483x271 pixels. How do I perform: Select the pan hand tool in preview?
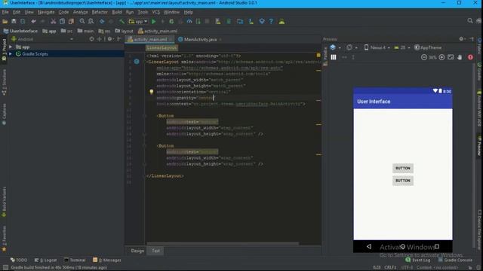(x=460, y=57)
